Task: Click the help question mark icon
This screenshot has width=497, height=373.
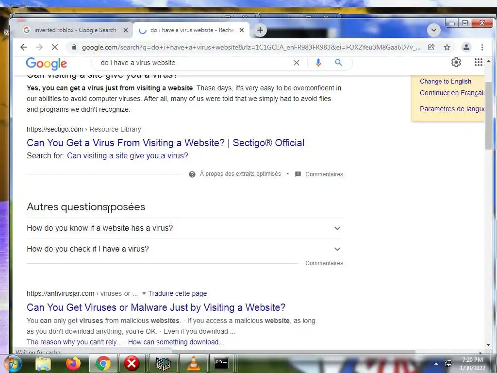Action: pos(192,174)
